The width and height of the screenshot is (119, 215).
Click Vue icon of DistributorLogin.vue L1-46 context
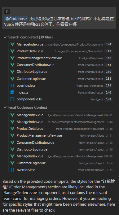(12, 149)
